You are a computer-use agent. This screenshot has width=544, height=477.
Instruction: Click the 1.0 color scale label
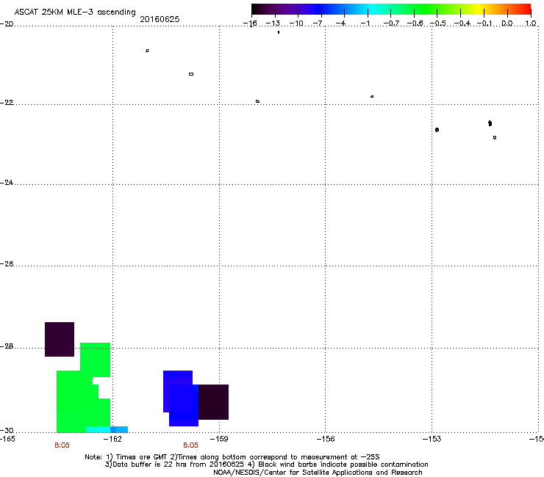tap(531, 23)
